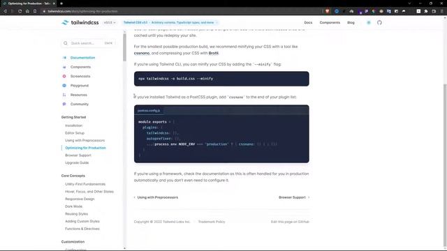The image size is (447, 251).
Task: Toggle the browser sidebar panel icon
Action: (434, 11)
